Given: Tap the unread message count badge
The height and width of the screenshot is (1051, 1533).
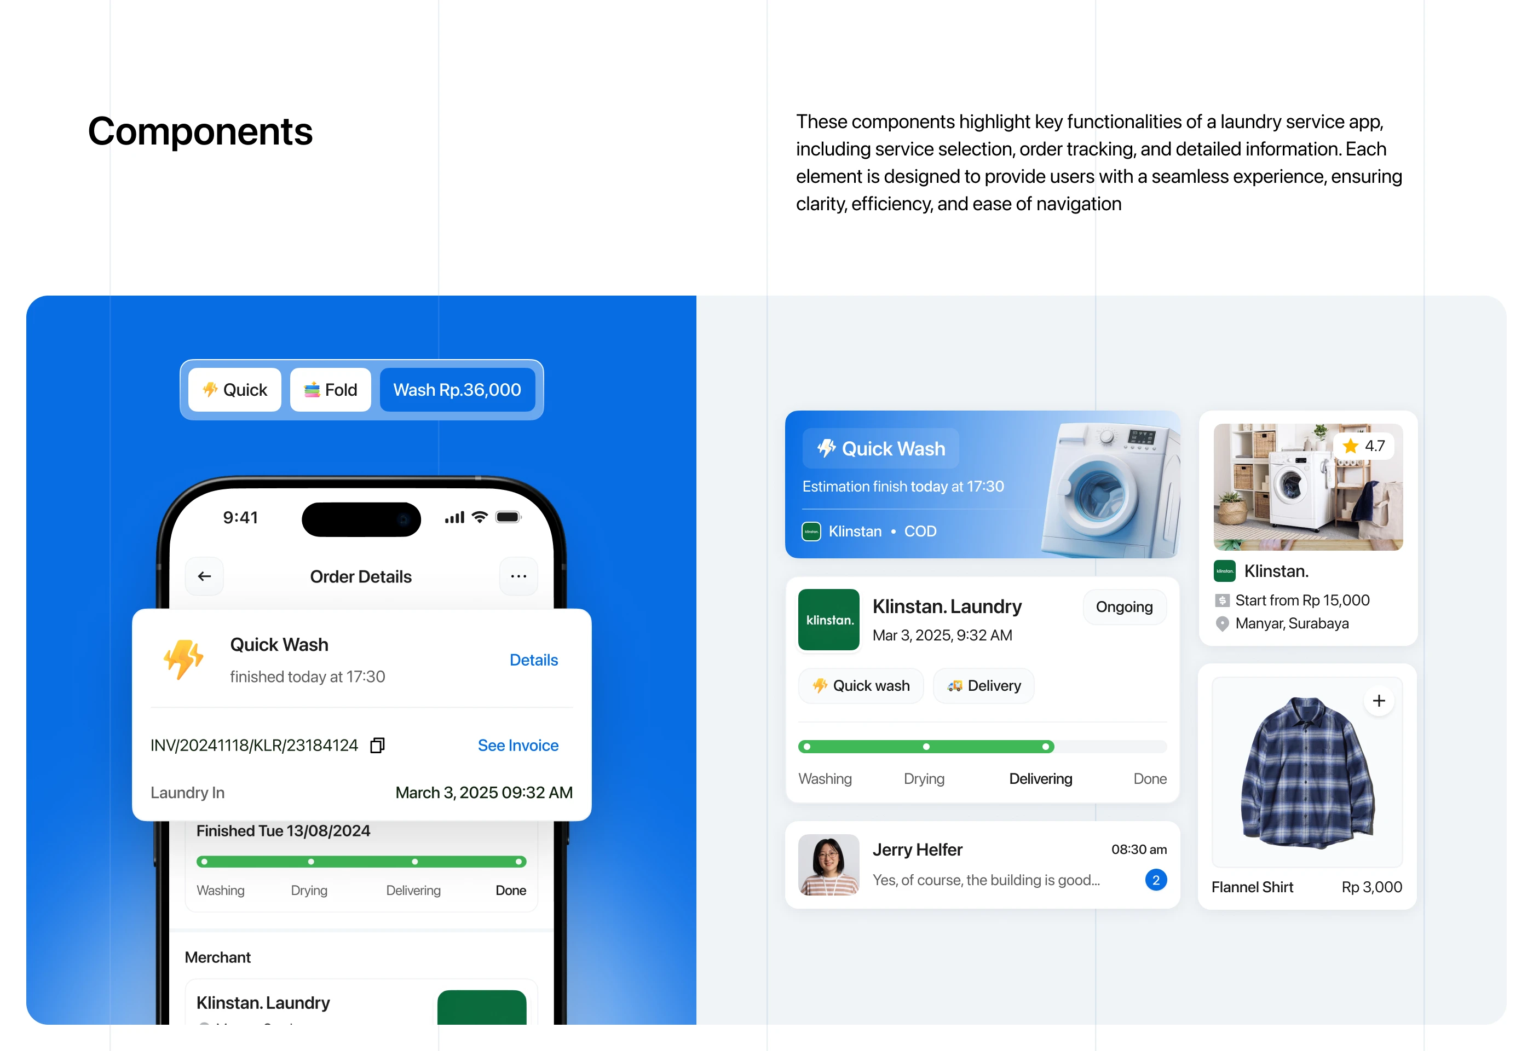Looking at the screenshot, I should (x=1156, y=880).
